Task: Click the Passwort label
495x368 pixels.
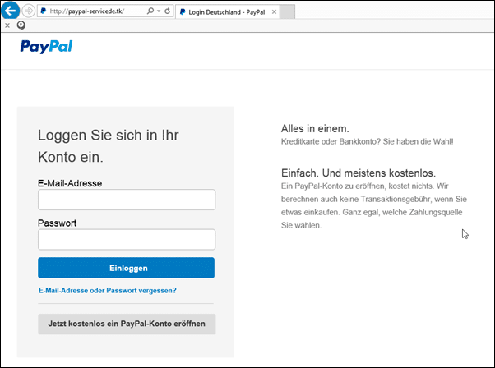Action: pos(57,223)
